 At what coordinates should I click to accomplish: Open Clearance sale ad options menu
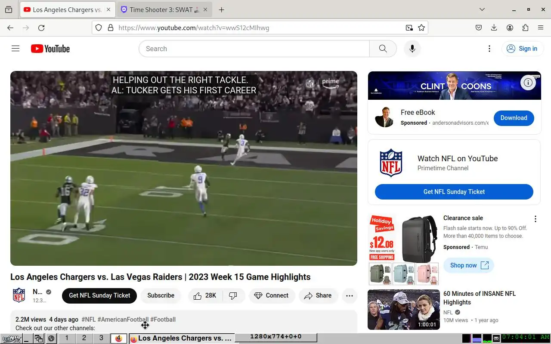[536, 219]
